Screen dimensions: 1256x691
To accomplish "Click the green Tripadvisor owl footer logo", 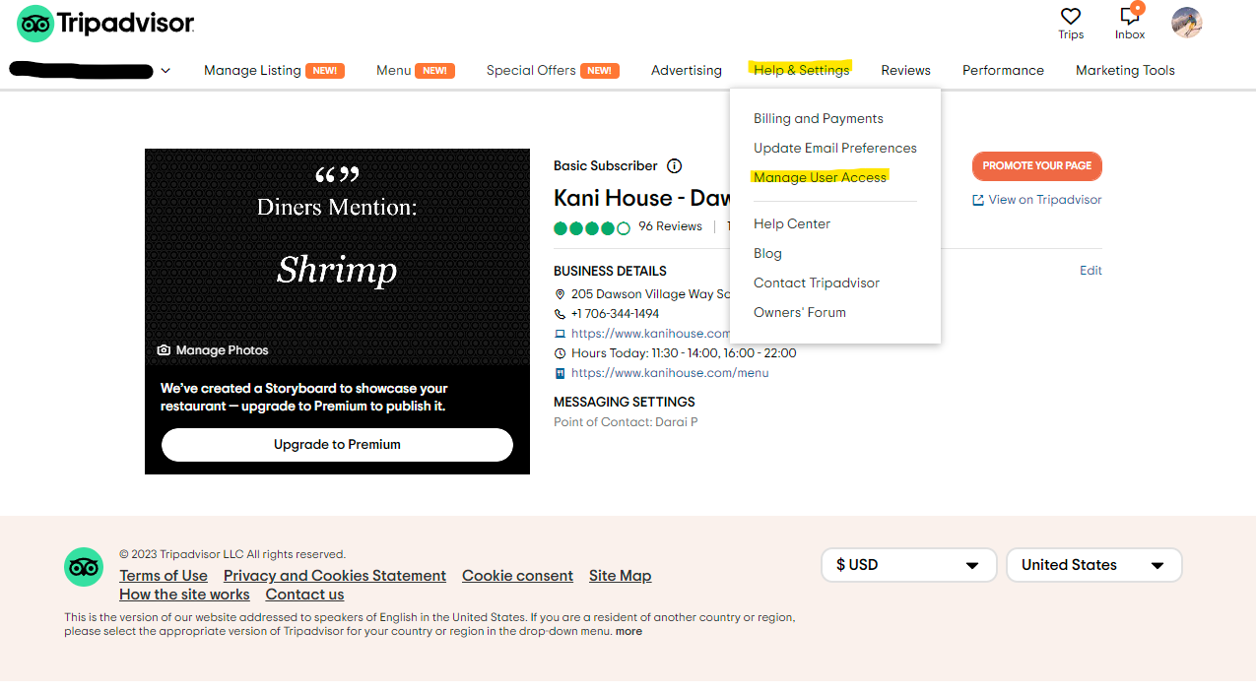I will pos(84,567).
